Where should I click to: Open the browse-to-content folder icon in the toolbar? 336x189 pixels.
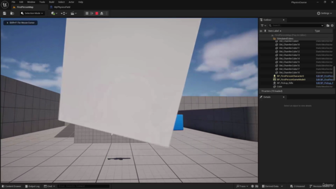(x=12, y=13)
